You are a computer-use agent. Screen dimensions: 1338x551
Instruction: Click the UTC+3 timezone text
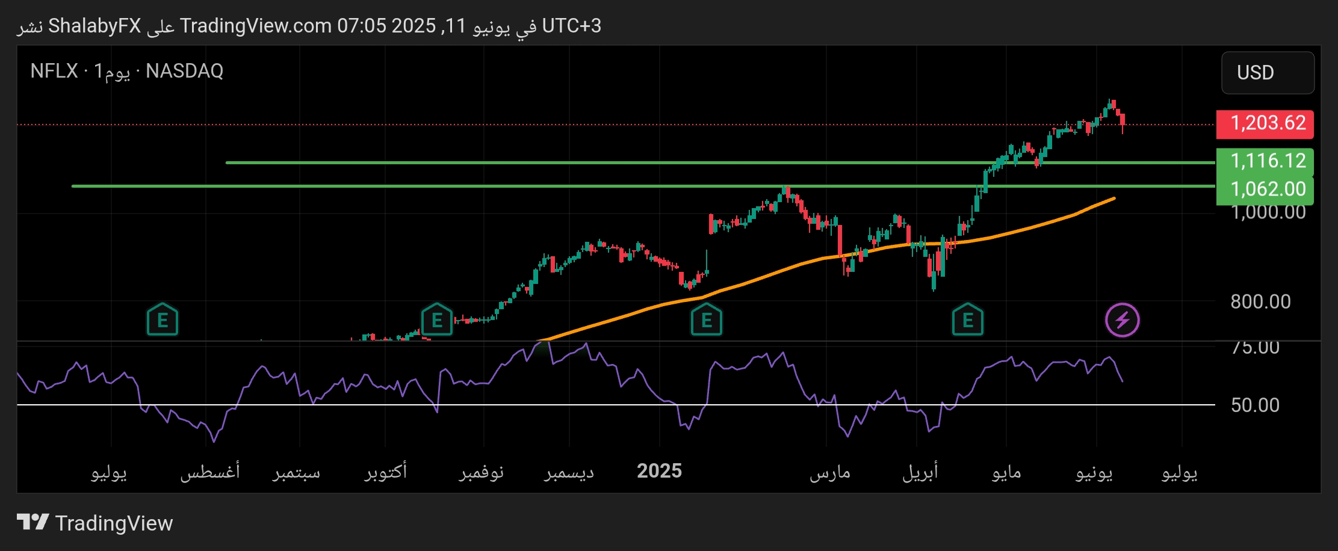pyautogui.click(x=571, y=26)
